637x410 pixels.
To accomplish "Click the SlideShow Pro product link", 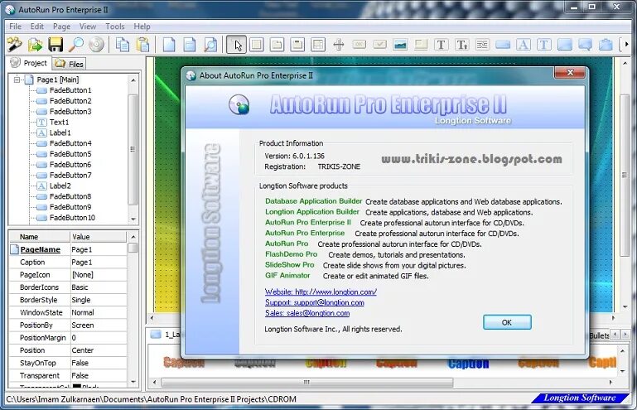I will pos(290,265).
